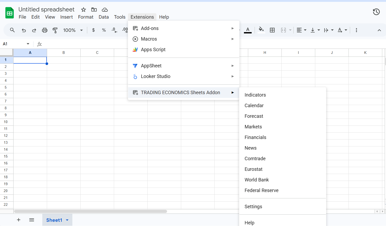Image resolution: width=386 pixels, height=226 pixels.
Task: Choose Eurostat from the addon submenu
Action: [x=283, y=169]
